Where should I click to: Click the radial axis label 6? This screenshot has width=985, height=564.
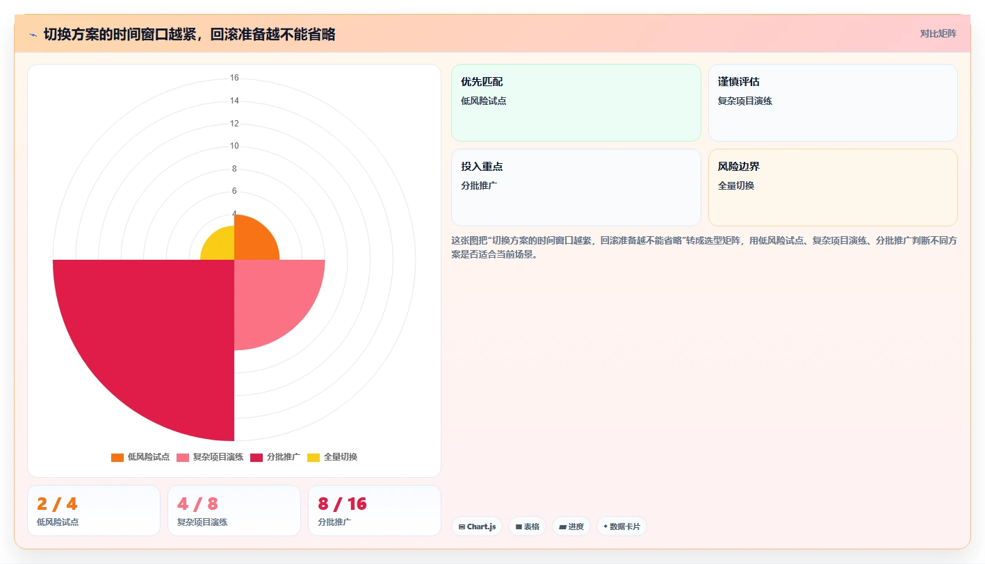click(234, 191)
